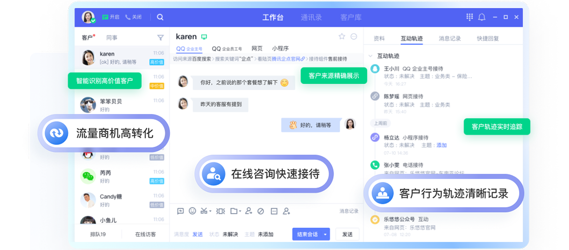This screenshot has height=250, width=569.
Task: Open the search icon in the title bar
Action: (160, 17)
